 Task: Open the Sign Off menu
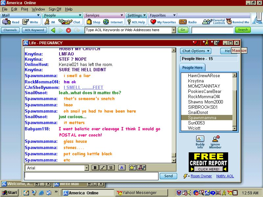pos(55,9)
